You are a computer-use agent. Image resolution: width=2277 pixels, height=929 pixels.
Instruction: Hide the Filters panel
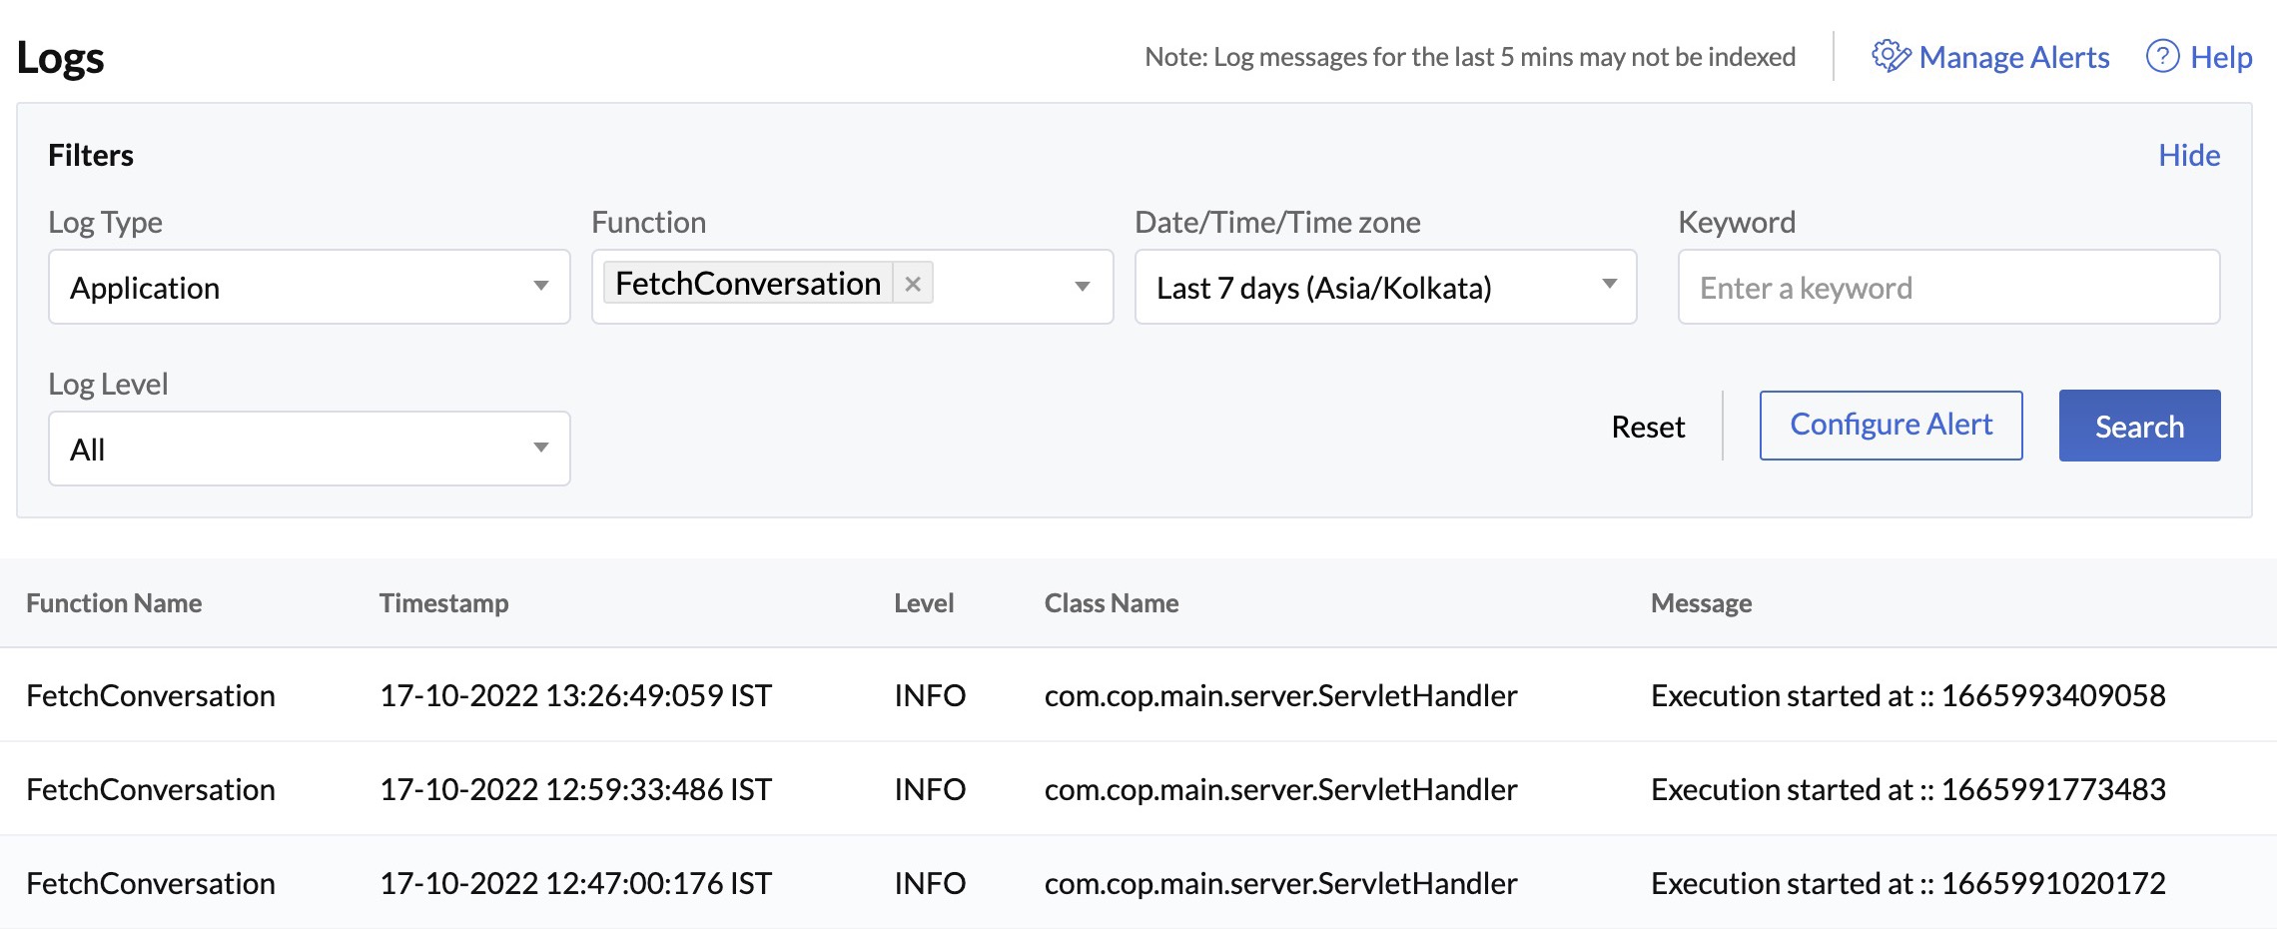[2189, 155]
